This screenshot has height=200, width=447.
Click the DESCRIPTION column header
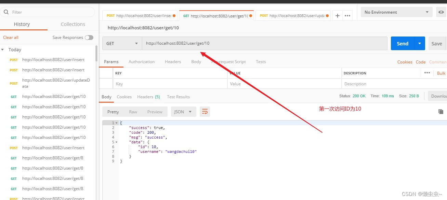pyautogui.click(x=355, y=73)
